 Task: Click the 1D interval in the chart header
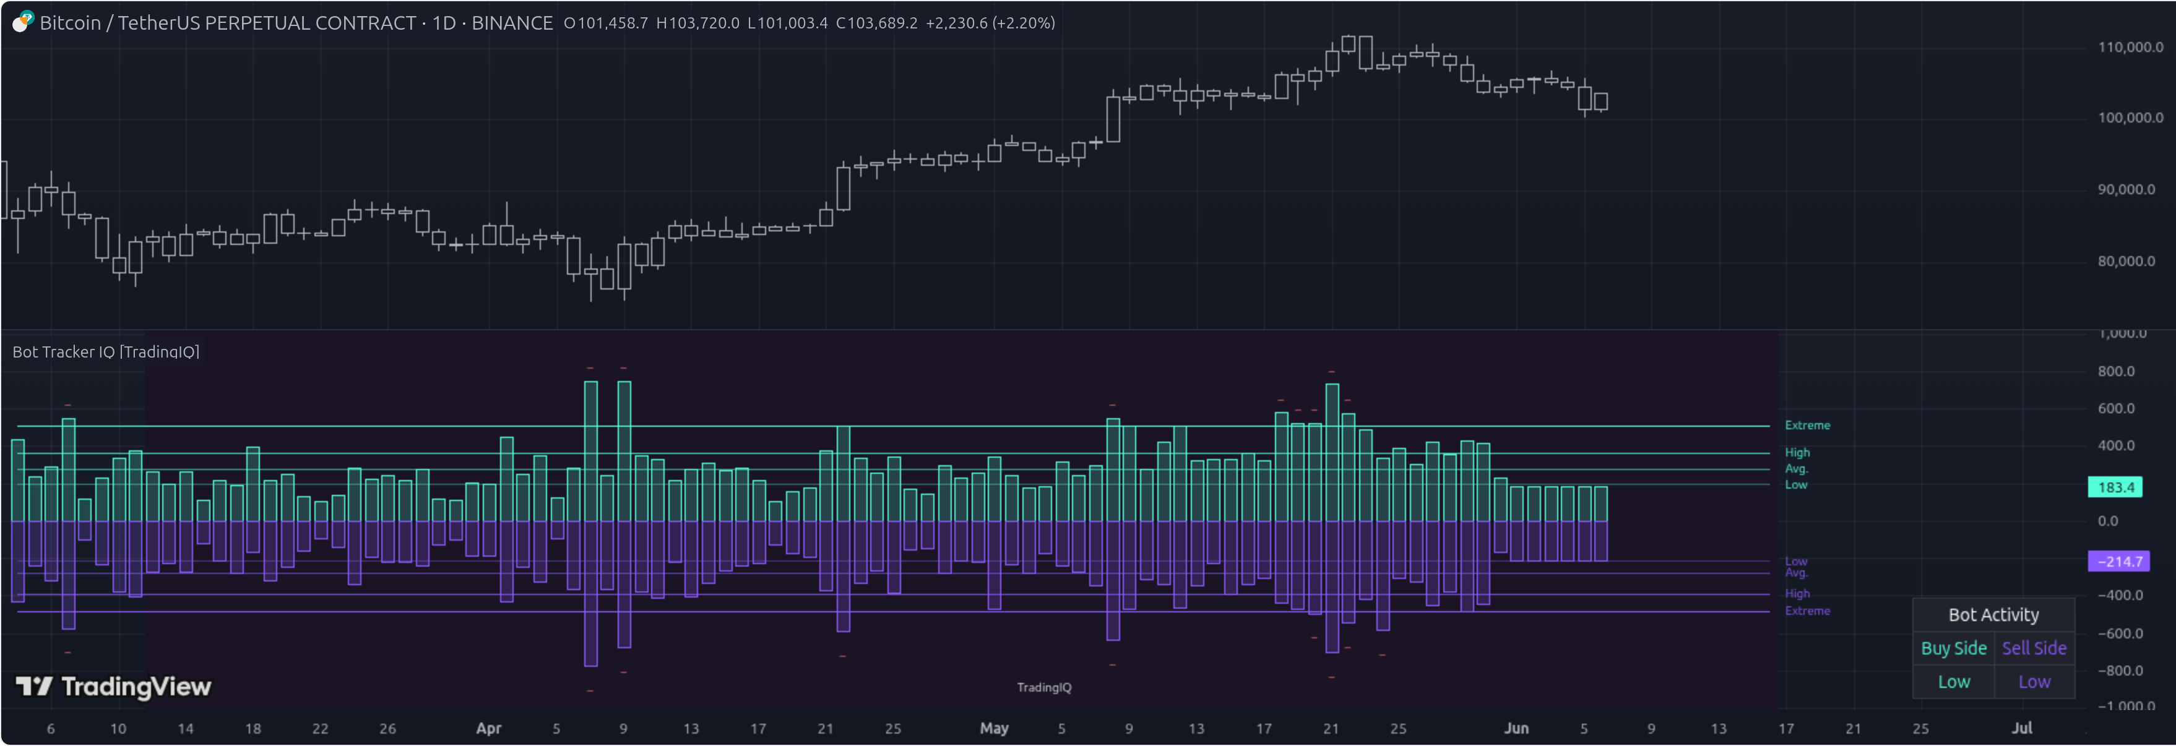[444, 23]
